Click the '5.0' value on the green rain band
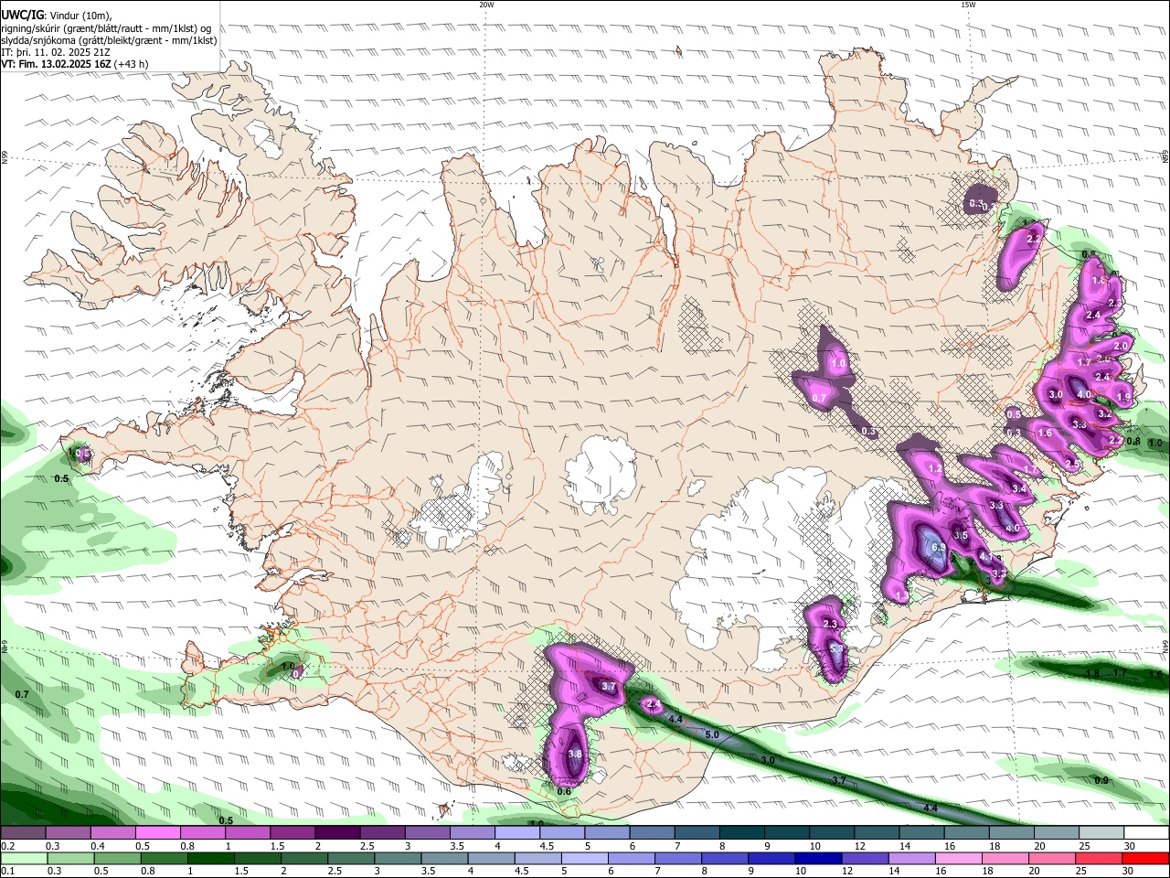 pos(713,734)
